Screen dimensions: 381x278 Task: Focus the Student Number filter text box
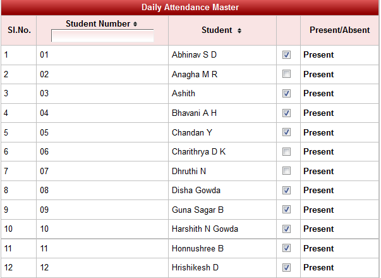102,35
